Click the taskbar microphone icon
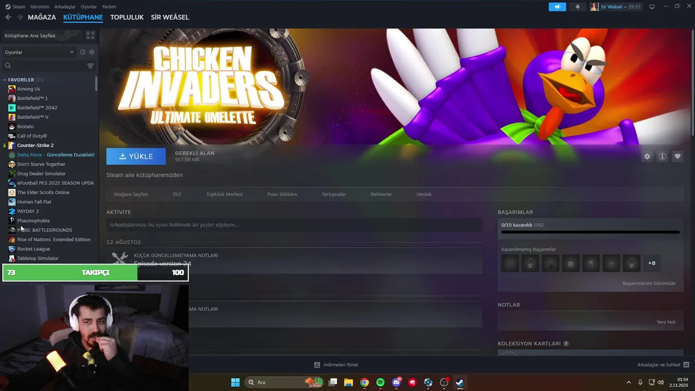This screenshot has width=695, height=391. [x=640, y=382]
